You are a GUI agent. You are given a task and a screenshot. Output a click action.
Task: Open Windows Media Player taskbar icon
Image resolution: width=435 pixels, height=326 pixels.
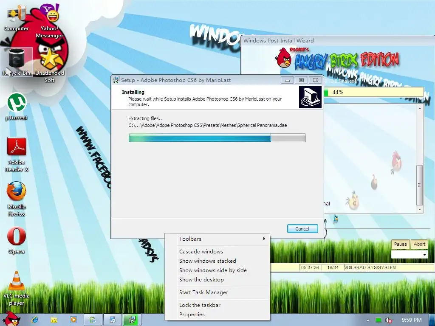(x=73, y=320)
